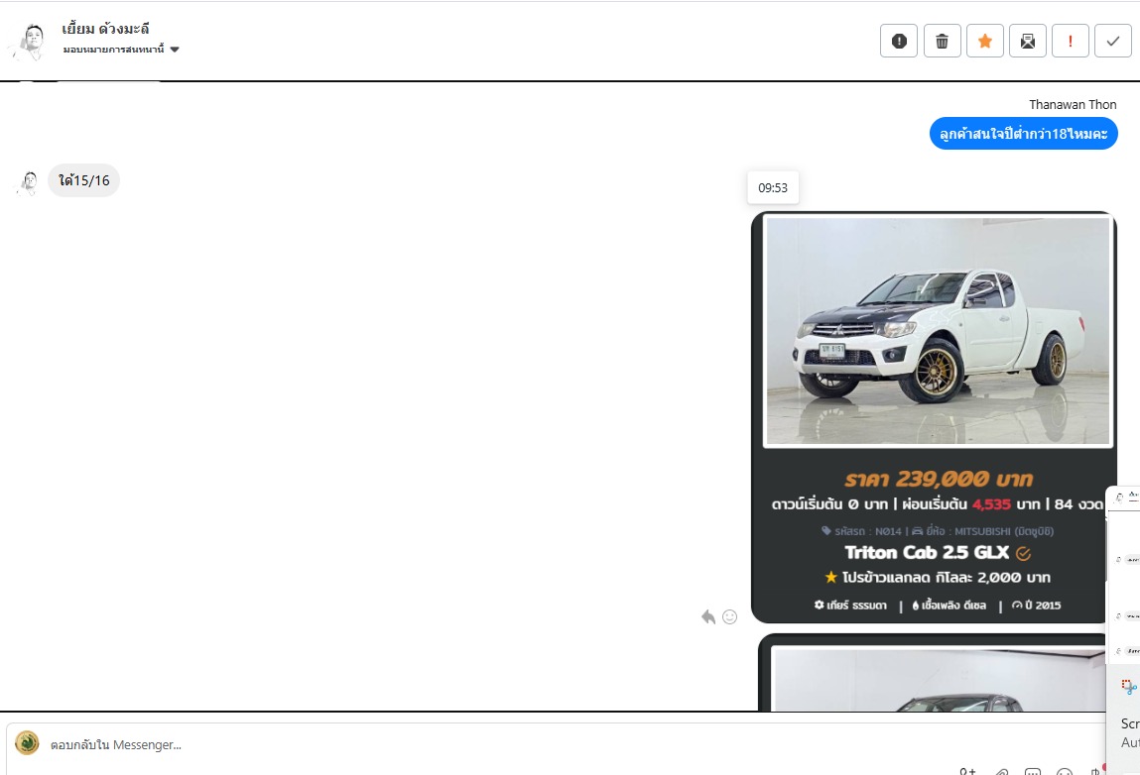The height and width of the screenshot is (775, 1140).
Task: Open saved replies speech-bubble icon
Action: 1033,771
